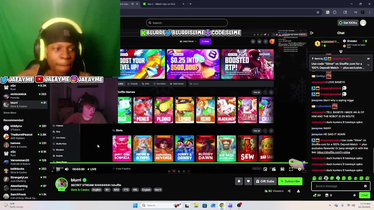The image size is (374, 210).
Task: Expand the gift leaderboard chevron in chat
Action: pyautogui.click(x=341, y=52)
